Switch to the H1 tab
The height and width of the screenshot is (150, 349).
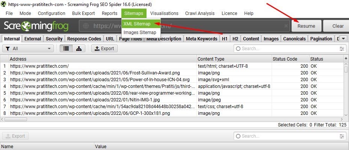pyautogui.click(x=225, y=39)
